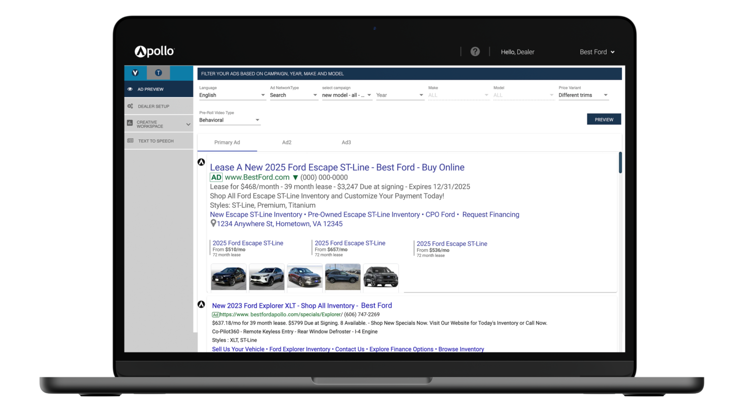Click the ad preview vertical scrollbar

[620, 163]
